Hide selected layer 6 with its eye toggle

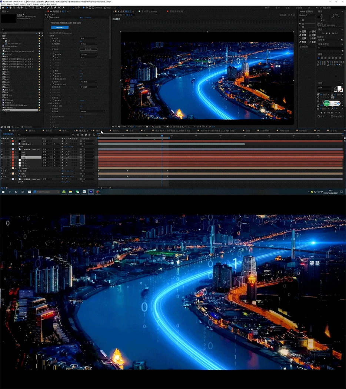[x=2, y=157]
